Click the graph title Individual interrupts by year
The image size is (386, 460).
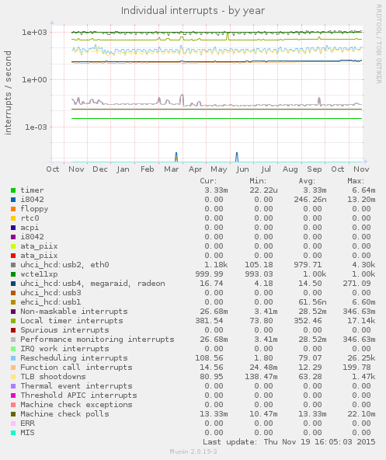pyautogui.click(x=193, y=11)
